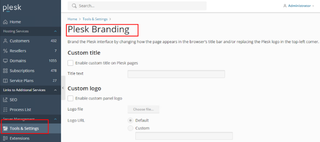Screen dimensions: 320x142
Task: Open Home in the sidebar
Action: click(30, 22)
